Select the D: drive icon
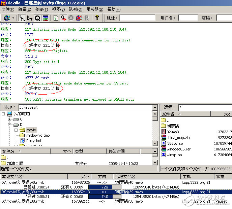 tap(16, 125)
